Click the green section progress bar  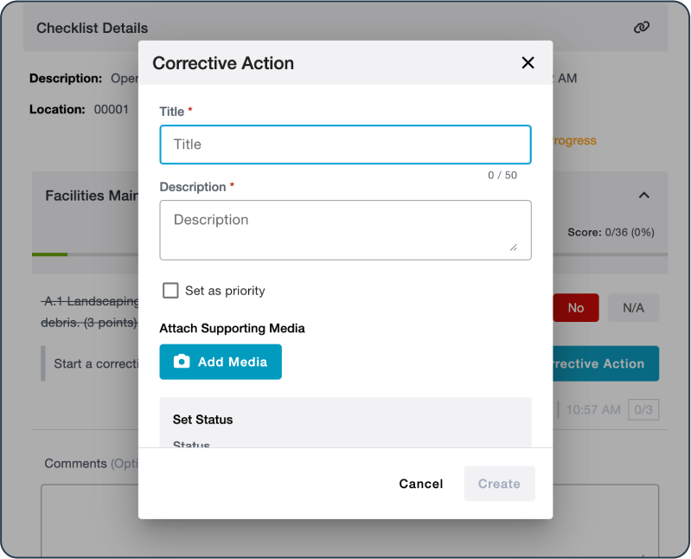coord(49,254)
